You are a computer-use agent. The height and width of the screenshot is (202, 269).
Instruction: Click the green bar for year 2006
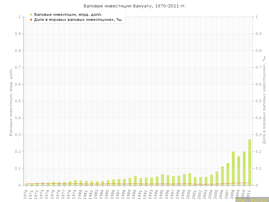pos(222,176)
